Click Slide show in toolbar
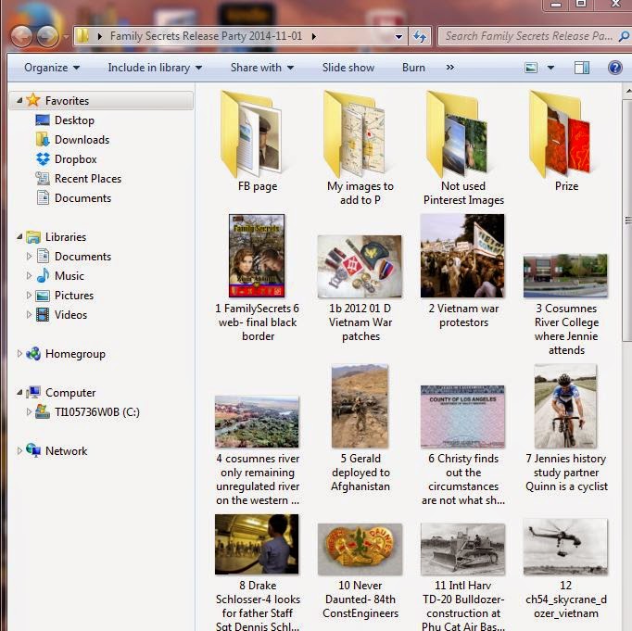This screenshot has width=632, height=631. (x=348, y=68)
